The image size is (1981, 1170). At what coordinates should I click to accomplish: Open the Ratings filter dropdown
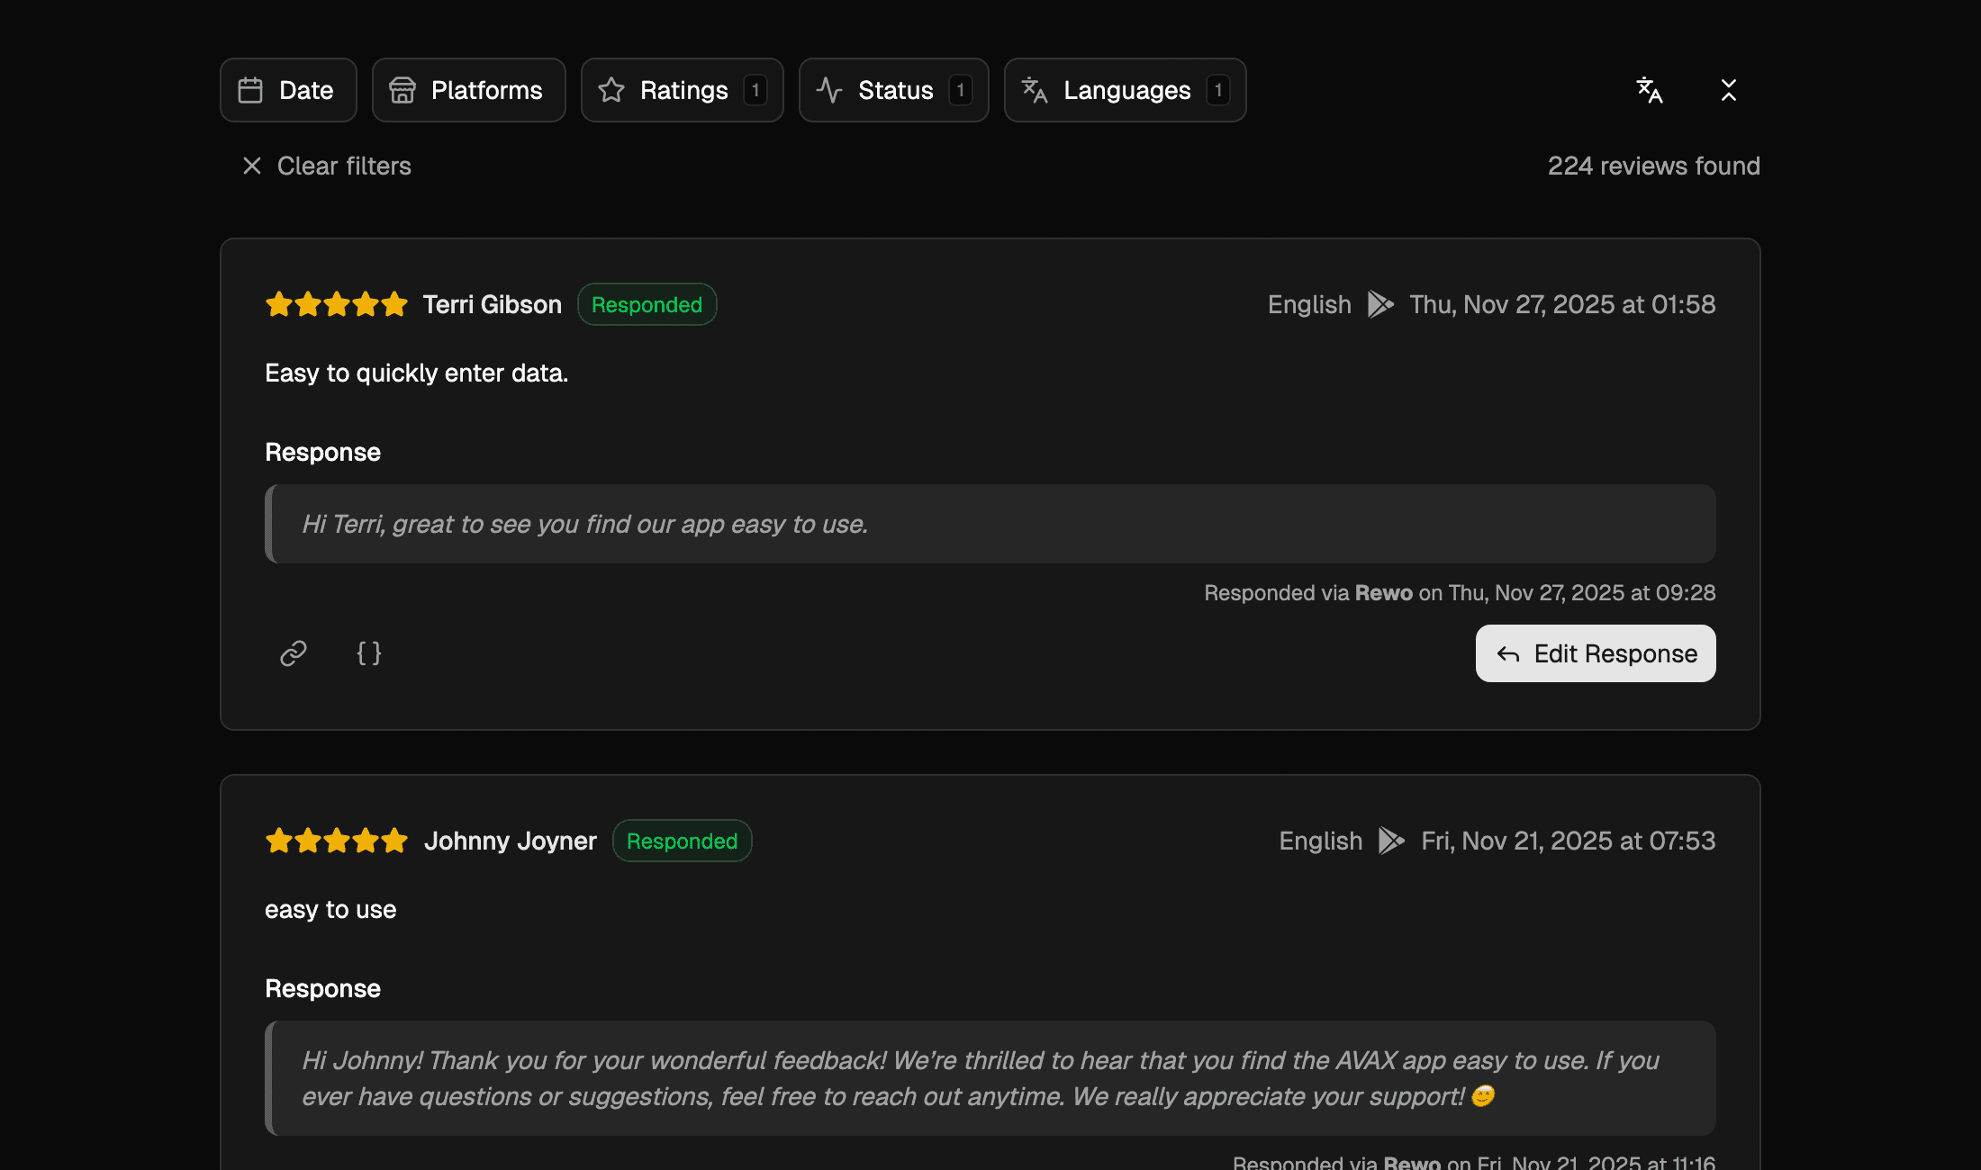(683, 90)
